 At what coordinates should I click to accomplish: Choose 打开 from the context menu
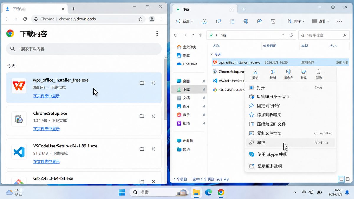[290, 88]
